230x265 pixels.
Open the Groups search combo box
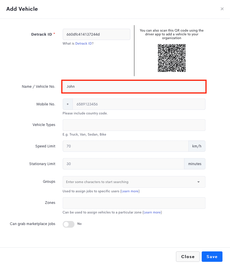tap(134, 182)
